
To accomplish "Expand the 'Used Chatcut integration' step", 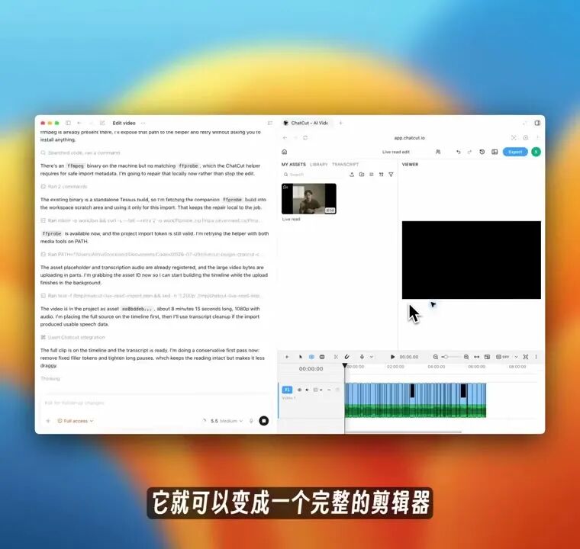I will tap(72, 337).
